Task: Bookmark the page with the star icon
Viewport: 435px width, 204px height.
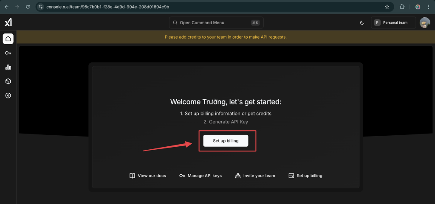Action: (387, 7)
